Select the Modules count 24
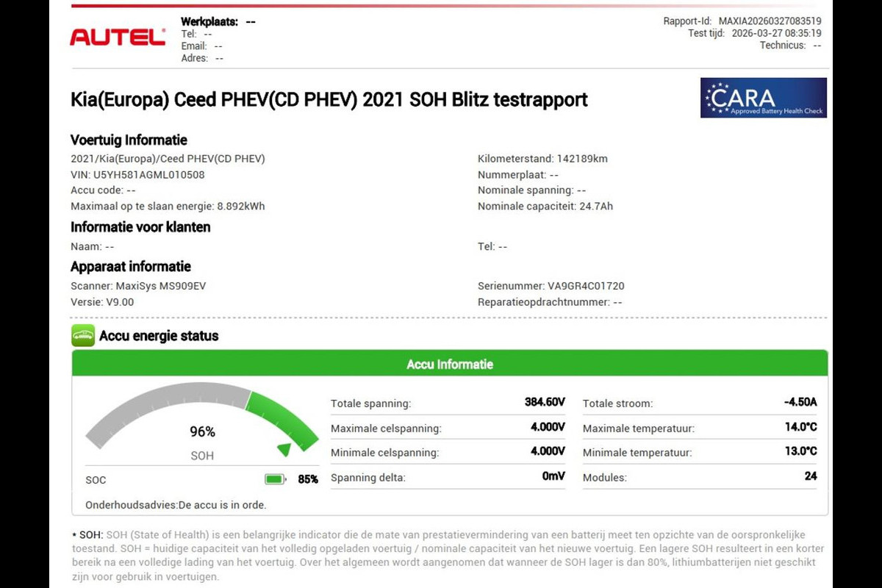This screenshot has height=588, width=882. 810,476
